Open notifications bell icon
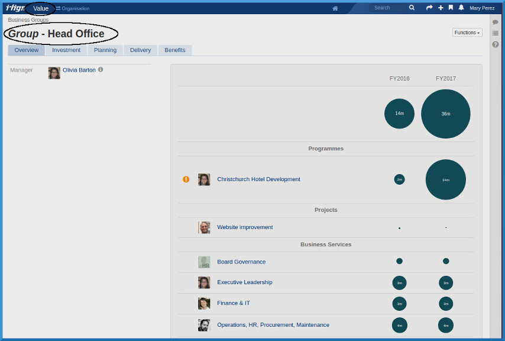Viewport: 505px width, 341px height. coord(461,8)
